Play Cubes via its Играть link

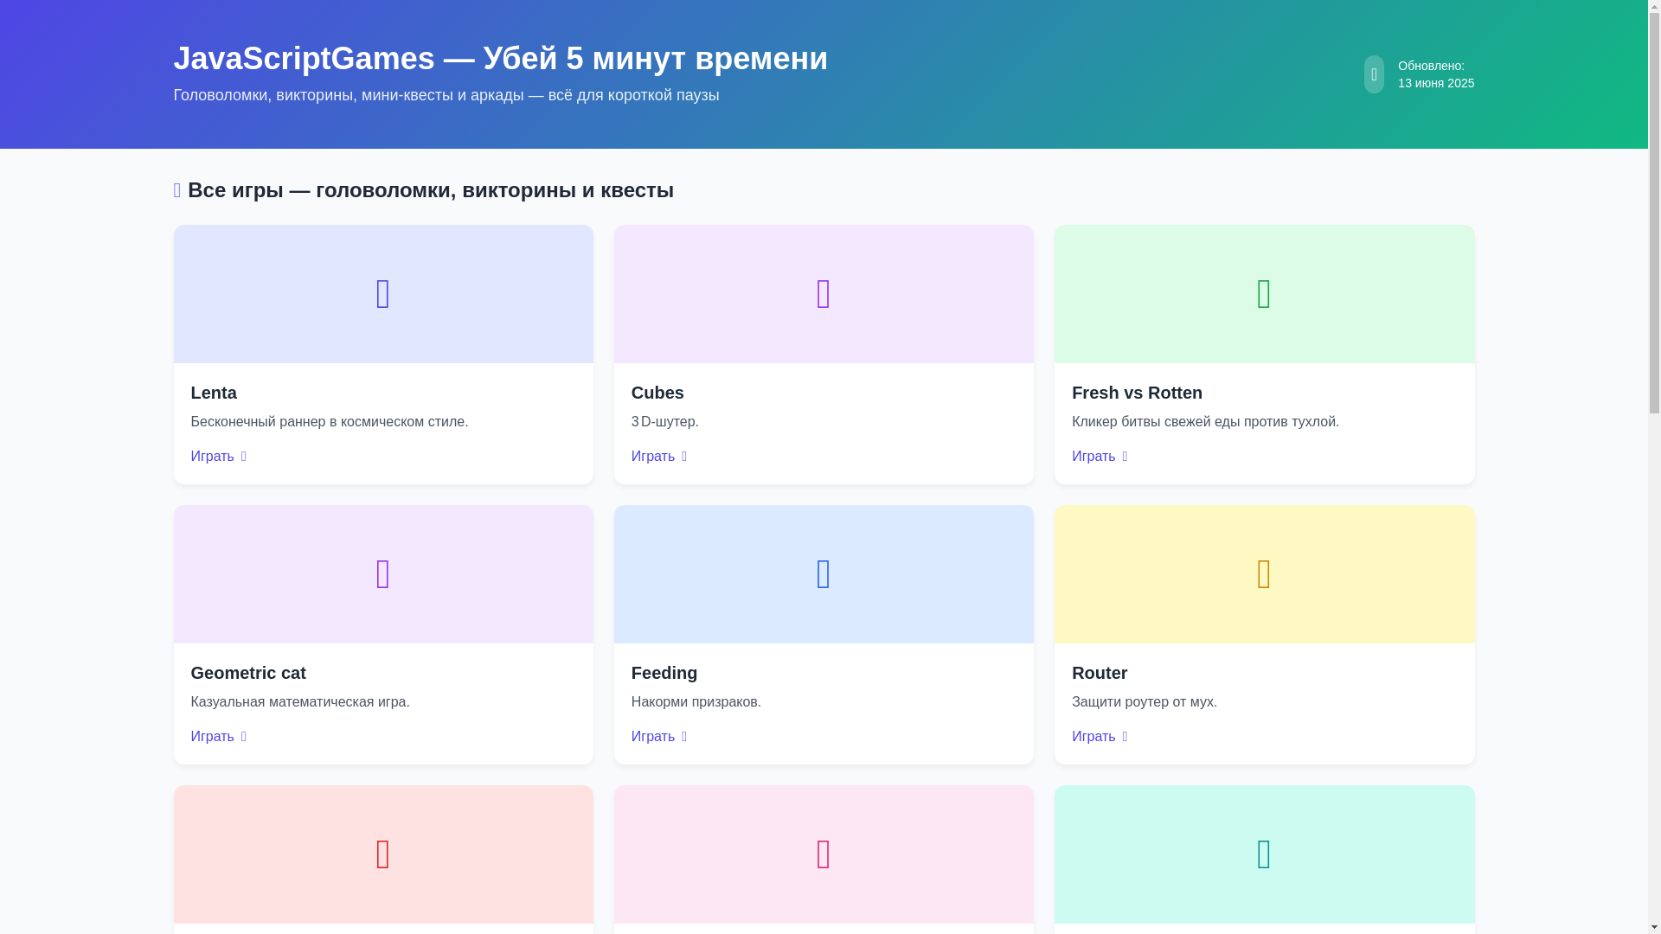point(658,457)
